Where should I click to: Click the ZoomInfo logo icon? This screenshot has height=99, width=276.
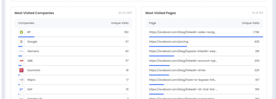[22, 70]
